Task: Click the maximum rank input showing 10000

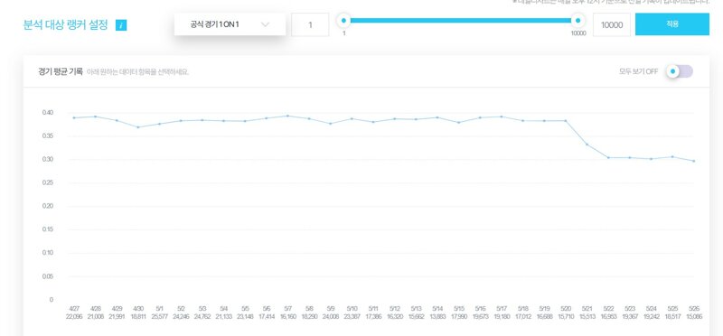Action: [612, 25]
